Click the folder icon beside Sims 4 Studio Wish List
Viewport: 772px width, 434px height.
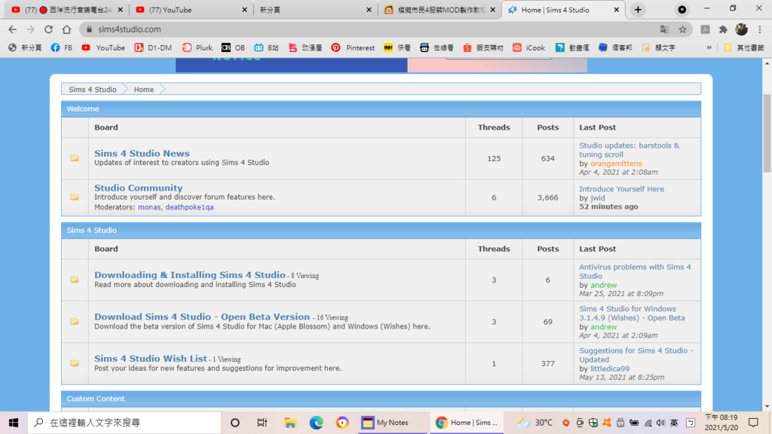[75, 363]
